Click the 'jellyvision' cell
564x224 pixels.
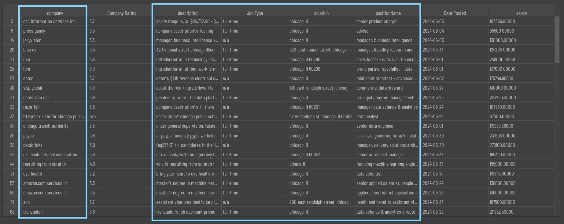55,40
